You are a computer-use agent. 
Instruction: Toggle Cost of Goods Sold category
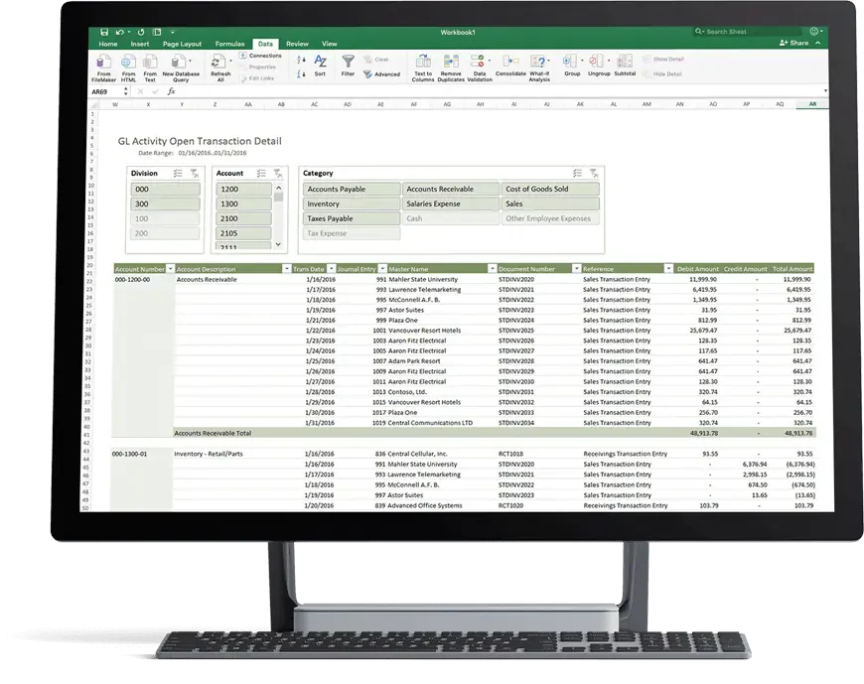(550, 189)
